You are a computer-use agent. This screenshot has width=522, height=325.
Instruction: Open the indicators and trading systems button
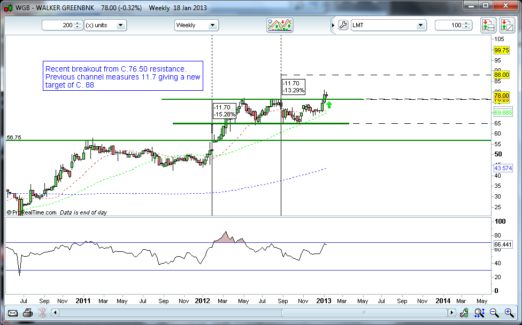[x=280, y=25]
